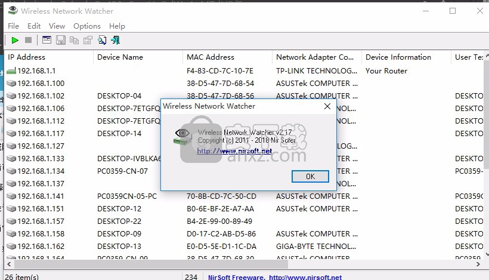Select the device icon for 192.168.1.112
Screen dimensions: 489x280
point(11,121)
